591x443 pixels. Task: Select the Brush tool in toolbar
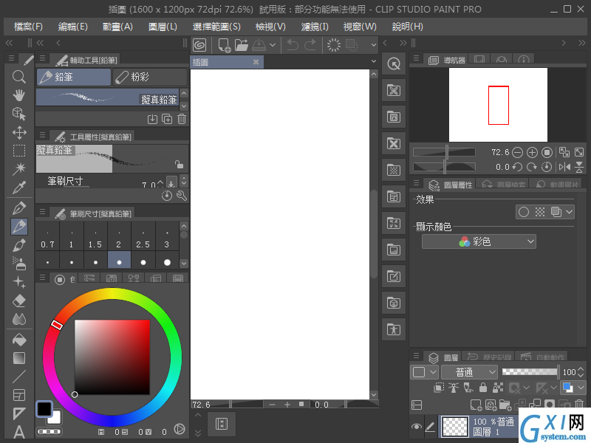[x=19, y=246]
